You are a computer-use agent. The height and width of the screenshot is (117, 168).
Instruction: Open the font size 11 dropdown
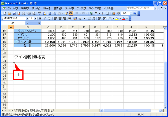35,19
